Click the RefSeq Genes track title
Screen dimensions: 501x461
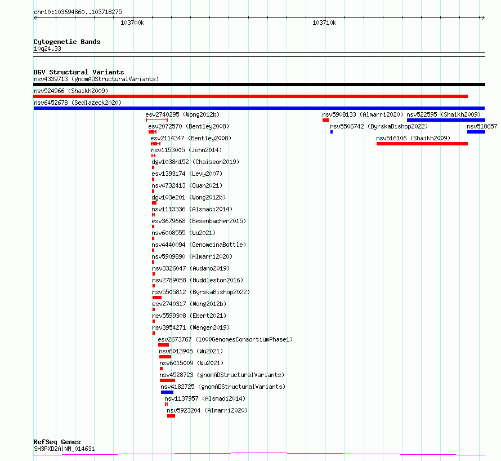coord(57,442)
